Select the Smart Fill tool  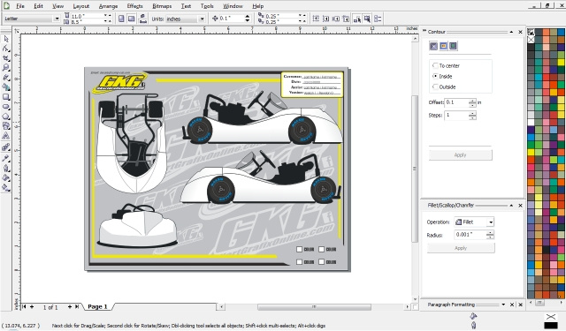point(6,87)
